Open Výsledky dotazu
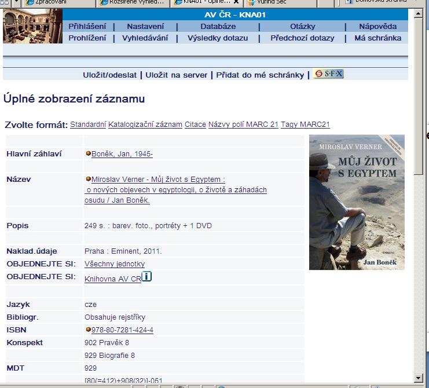The width and height of the screenshot is (429, 388). coord(218,38)
